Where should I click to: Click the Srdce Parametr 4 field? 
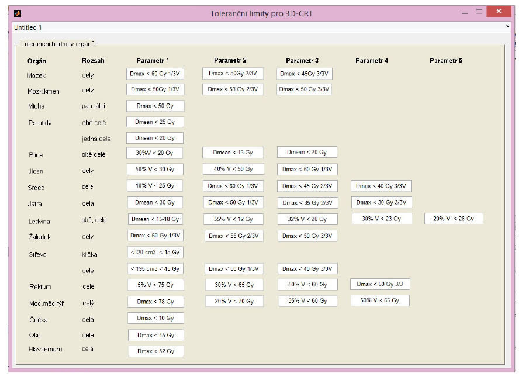(x=381, y=186)
